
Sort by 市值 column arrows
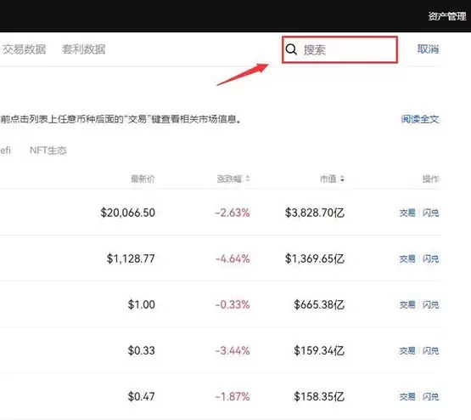(342, 179)
